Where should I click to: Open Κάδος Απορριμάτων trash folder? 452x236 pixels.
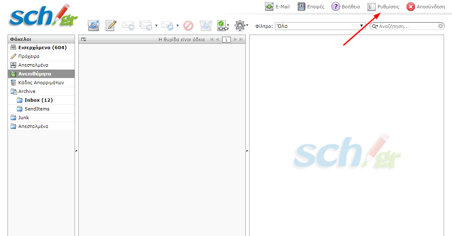pyautogui.click(x=41, y=83)
